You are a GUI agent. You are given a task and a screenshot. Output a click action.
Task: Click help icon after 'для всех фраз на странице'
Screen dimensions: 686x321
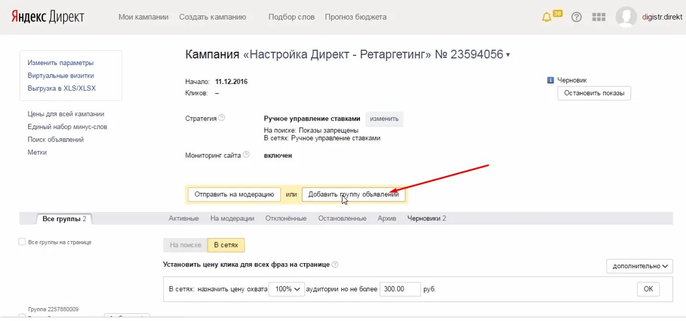335,264
